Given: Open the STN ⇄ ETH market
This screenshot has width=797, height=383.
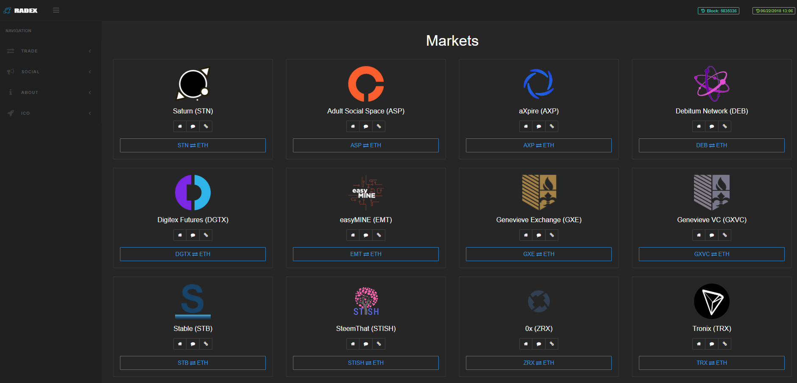Looking at the screenshot, I should pyautogui.click(x=193, y=145).
